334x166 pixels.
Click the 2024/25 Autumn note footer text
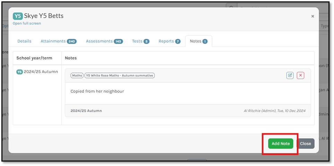click(86, 111)
